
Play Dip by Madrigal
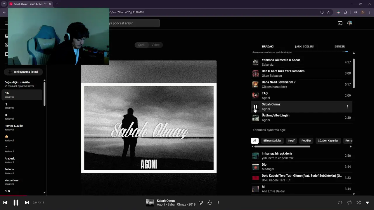[302, 167]
